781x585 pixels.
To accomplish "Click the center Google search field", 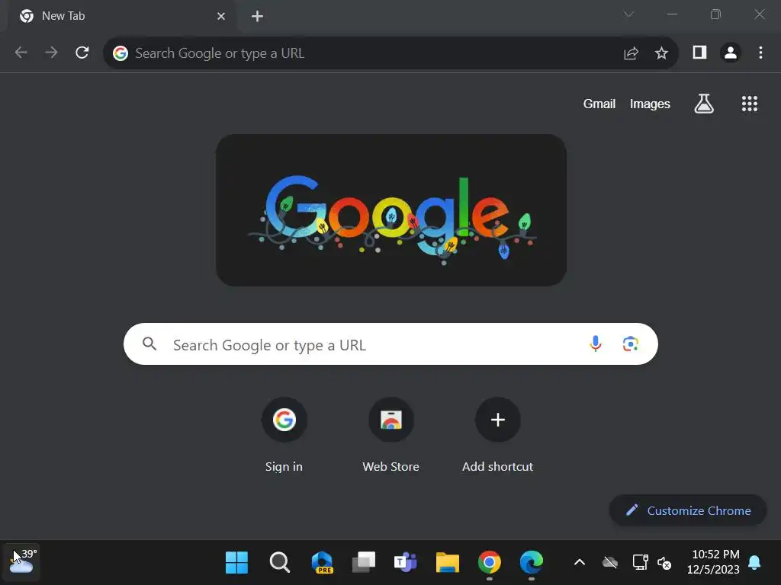I will (390, 344).
